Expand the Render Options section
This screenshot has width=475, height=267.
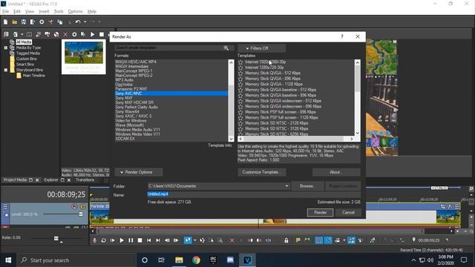point(139,172)
